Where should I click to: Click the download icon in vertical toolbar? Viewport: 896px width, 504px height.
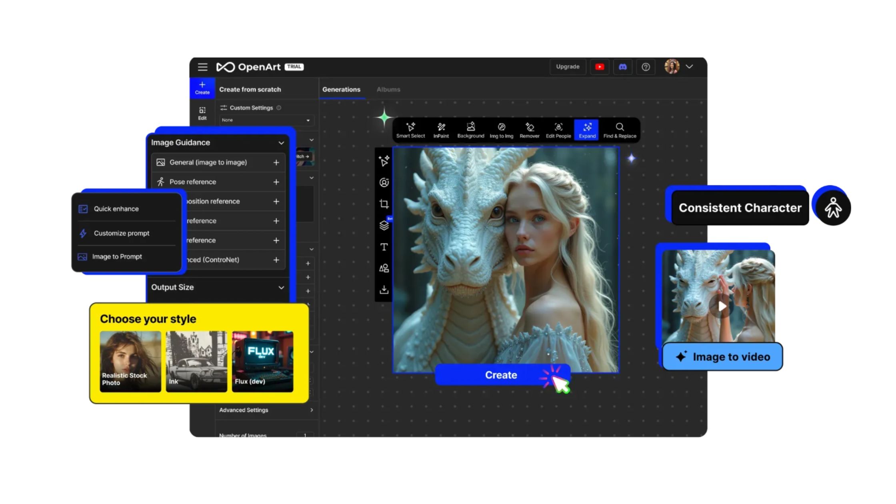[384, 289]
